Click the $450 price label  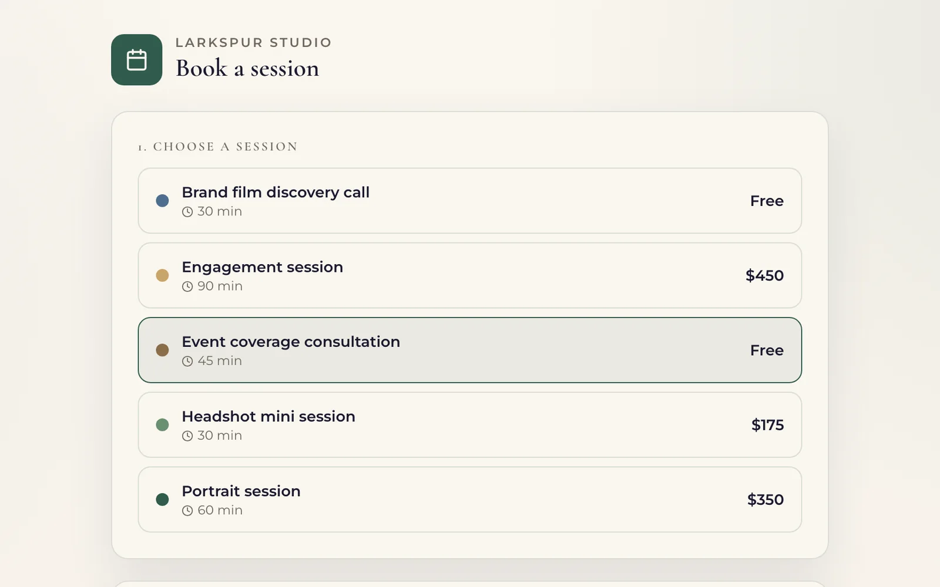pos(764,275)
